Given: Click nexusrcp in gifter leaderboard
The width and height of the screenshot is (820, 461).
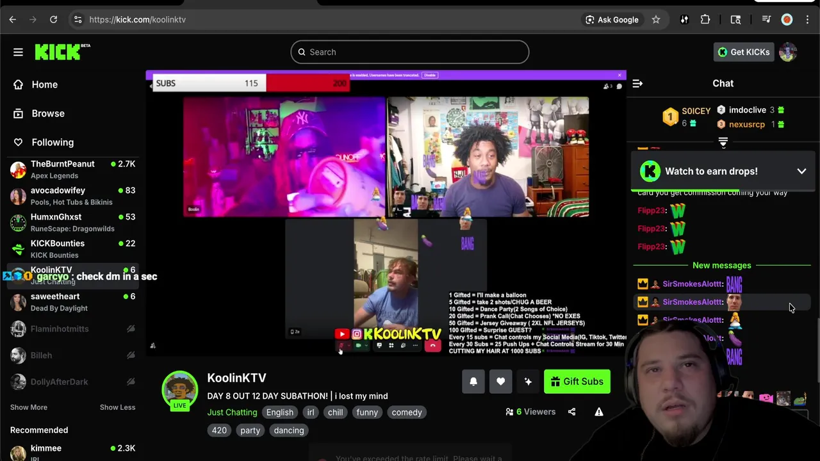Looking at the screenshot, I should click(746, 124).
